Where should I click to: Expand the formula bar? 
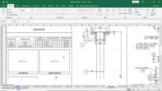click(x=160, y=21)
